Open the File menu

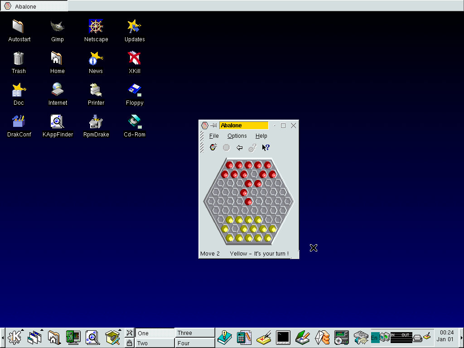tap(214, 136)
